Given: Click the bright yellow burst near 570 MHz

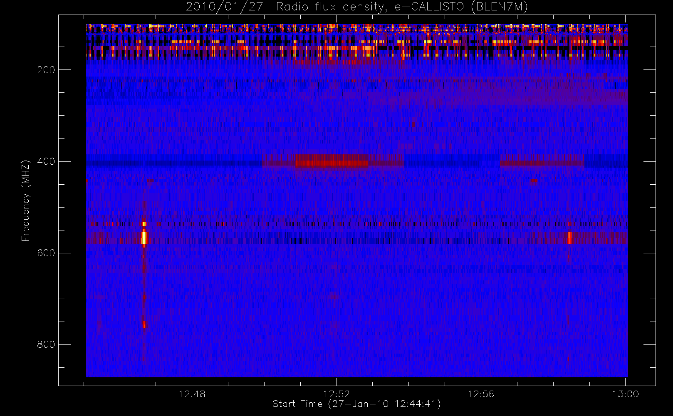Looking at the screenshot, I should coord(144,238).
